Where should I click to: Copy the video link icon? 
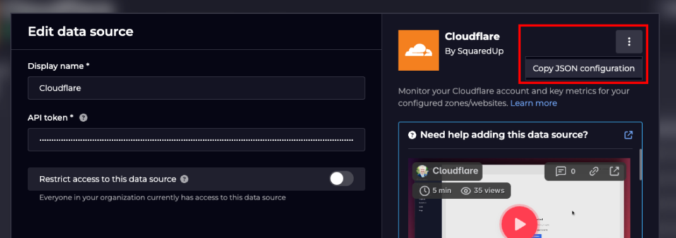[594, 171]
